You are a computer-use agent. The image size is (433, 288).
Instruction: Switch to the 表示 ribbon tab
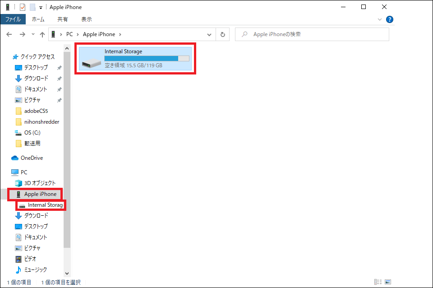87,19
